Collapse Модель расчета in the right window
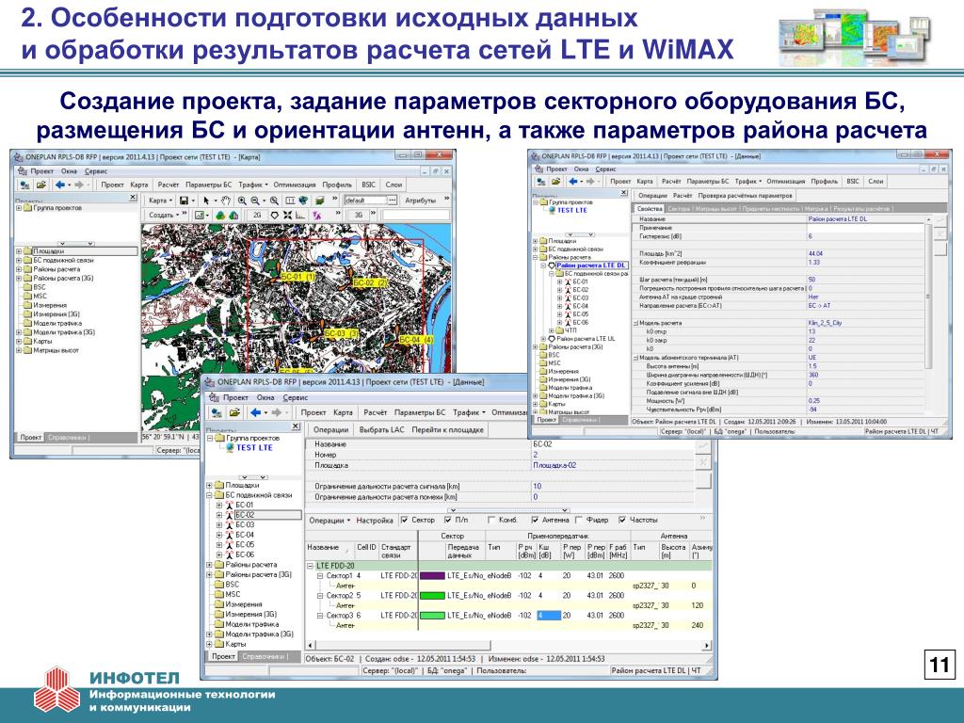 point(635,323)
